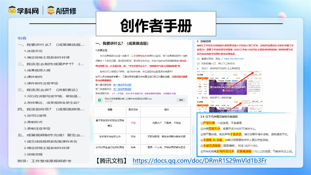Open outline item 3.投稿流程
The width and height of the screenshot is (311, 175).
pos(33,154)
